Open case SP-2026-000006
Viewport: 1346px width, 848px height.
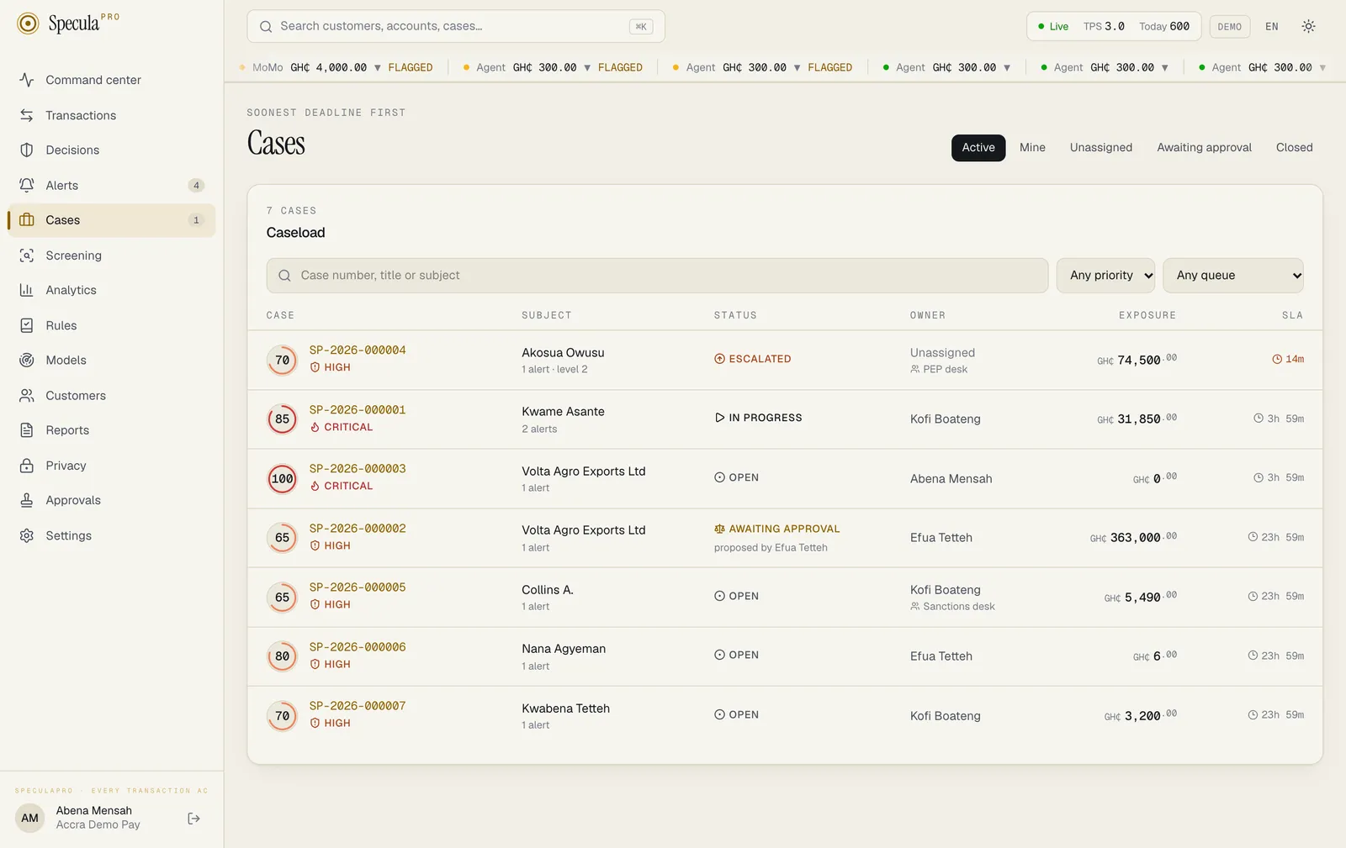pos(358,646)
